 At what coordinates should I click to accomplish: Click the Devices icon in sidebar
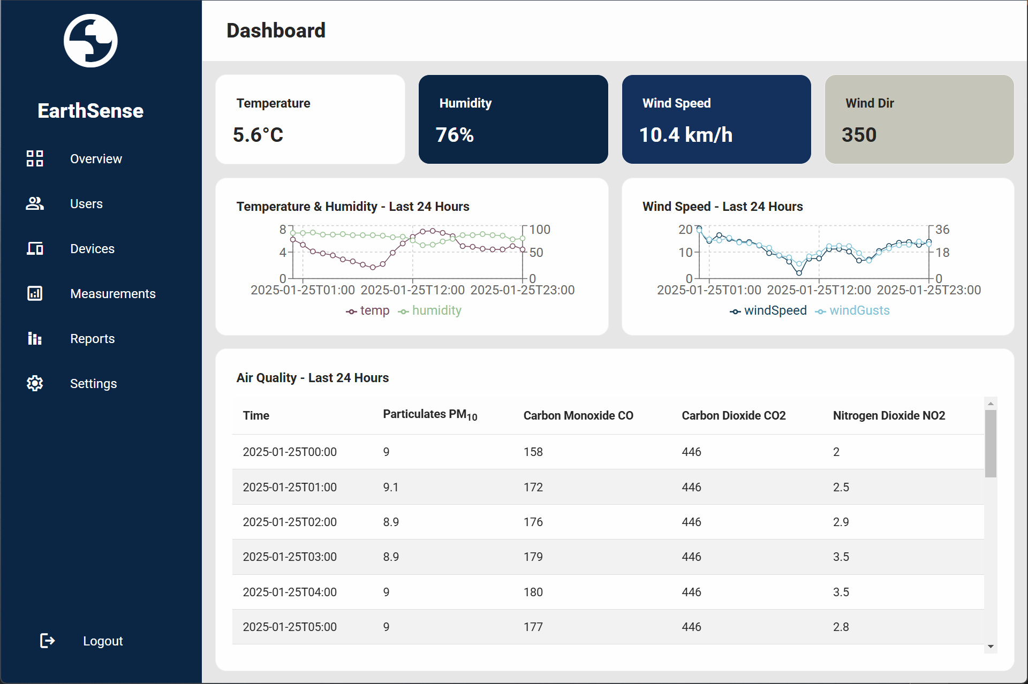[x=35, y=248]
